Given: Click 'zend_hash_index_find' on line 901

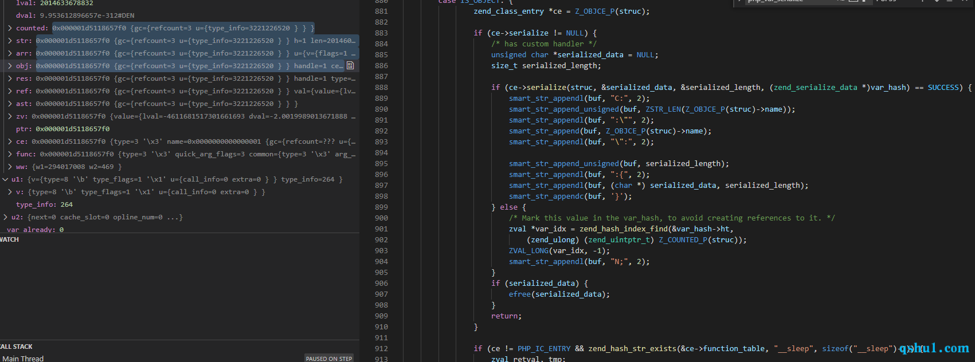Looking at the screenshot, I should pyautogui.click(x=624, y=229).
